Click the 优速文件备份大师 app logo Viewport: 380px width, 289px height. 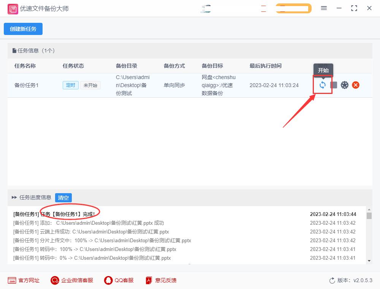pos(13,8)
